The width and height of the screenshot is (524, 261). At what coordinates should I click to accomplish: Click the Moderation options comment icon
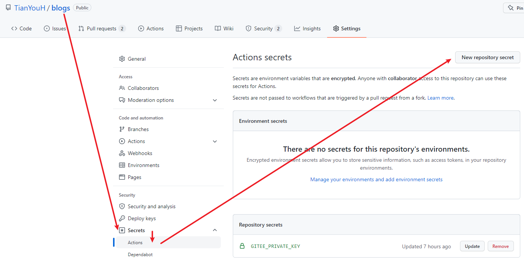click(x=122, y=100)
